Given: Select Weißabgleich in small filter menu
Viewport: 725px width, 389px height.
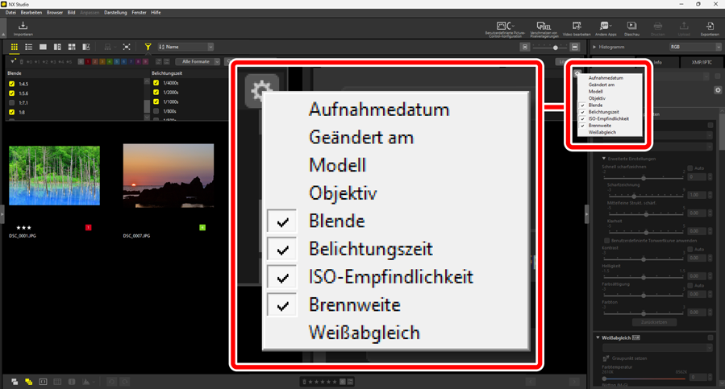Looking at the screenshot, I should click(603, 132).
